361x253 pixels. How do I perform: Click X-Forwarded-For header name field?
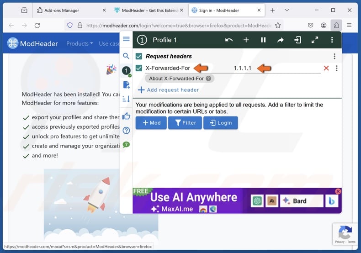click(168, 68)
